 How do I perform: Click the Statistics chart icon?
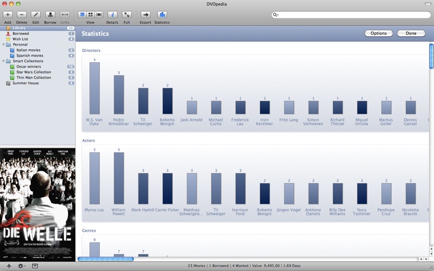pos(162,15)
